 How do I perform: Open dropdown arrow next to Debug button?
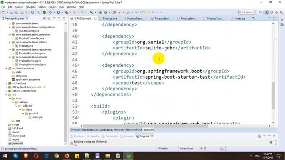pyautogui.click(x=54, y=12)
